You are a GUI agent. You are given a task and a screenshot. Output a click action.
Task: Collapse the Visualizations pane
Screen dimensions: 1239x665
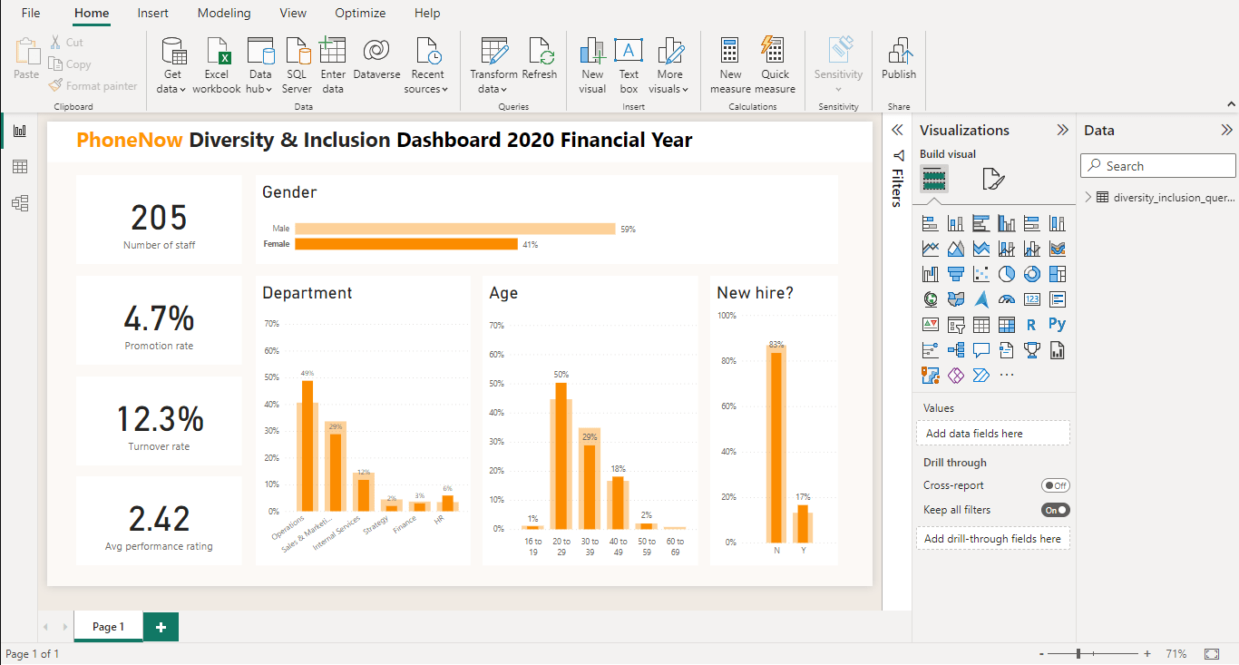(1063, 130)
